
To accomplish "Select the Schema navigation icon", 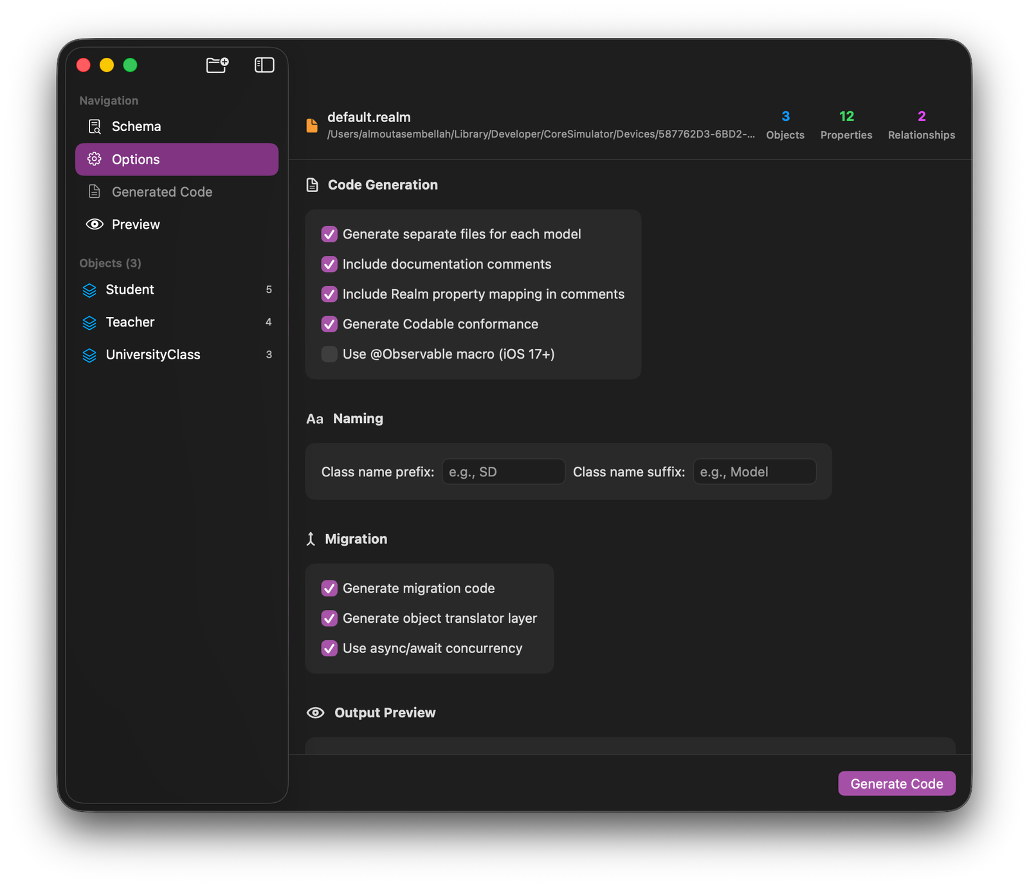I will point(94,126).
